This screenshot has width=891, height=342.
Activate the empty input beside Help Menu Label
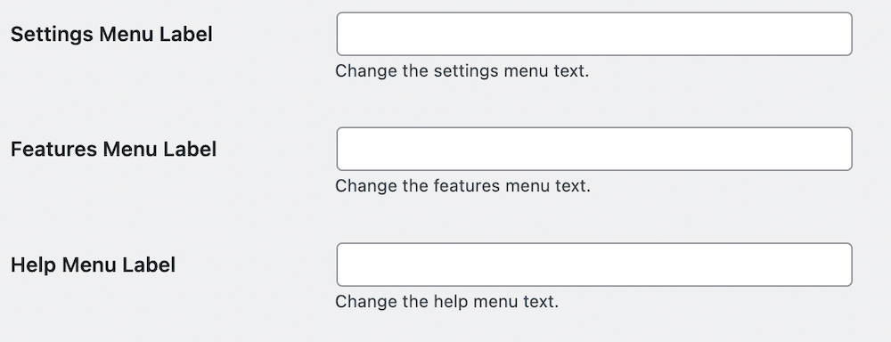(x=594, y=265)
